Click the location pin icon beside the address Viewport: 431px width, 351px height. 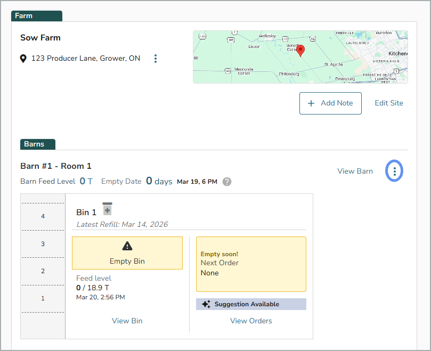point(23,59)
